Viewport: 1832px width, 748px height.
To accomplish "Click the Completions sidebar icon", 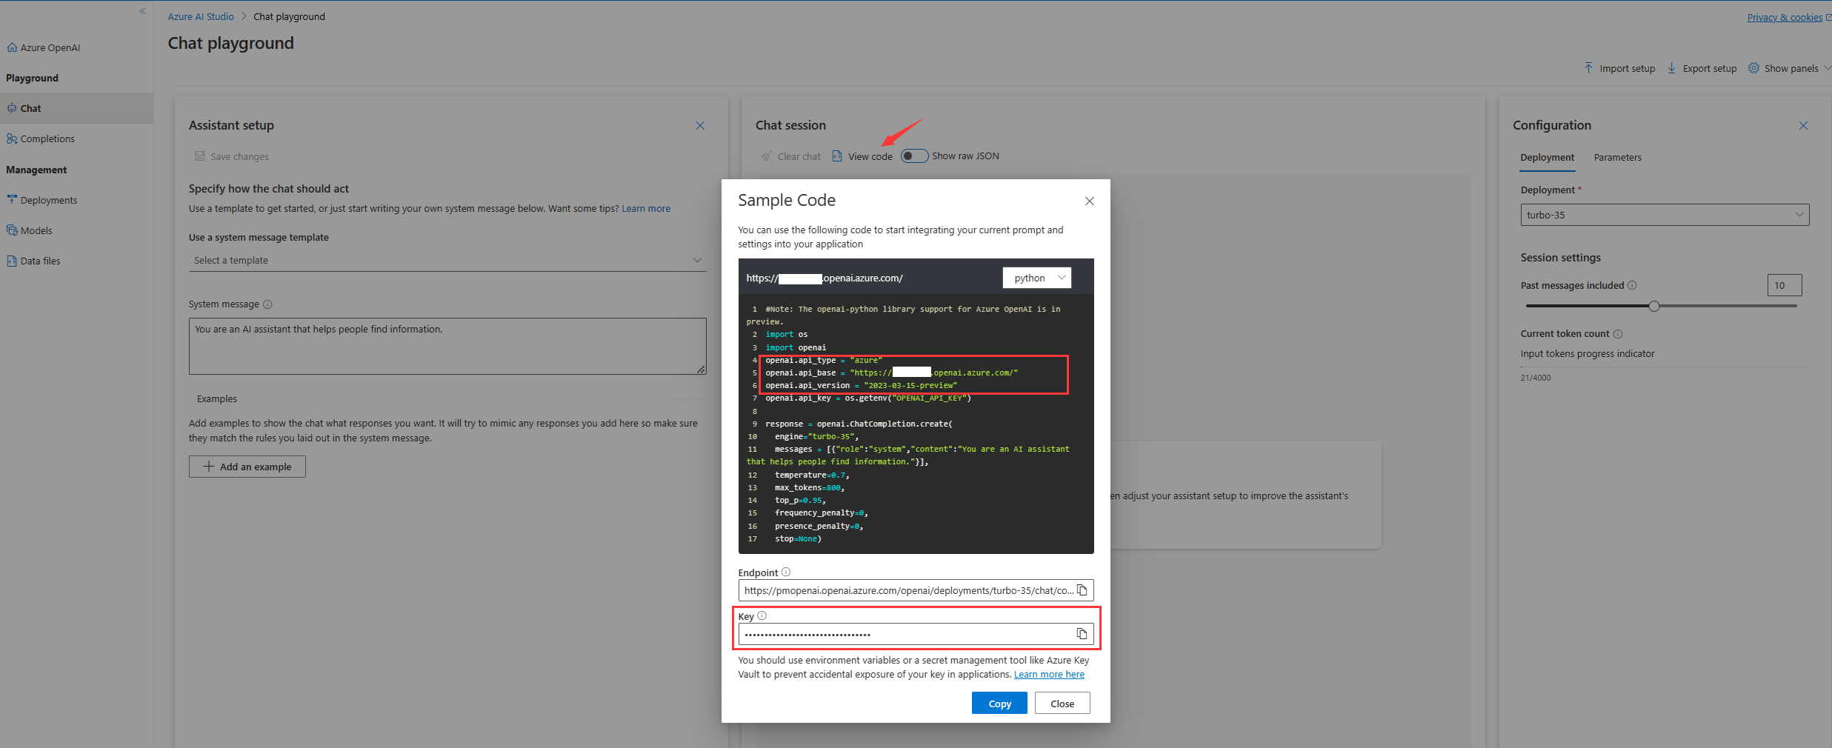I will (x=12, y=138).
